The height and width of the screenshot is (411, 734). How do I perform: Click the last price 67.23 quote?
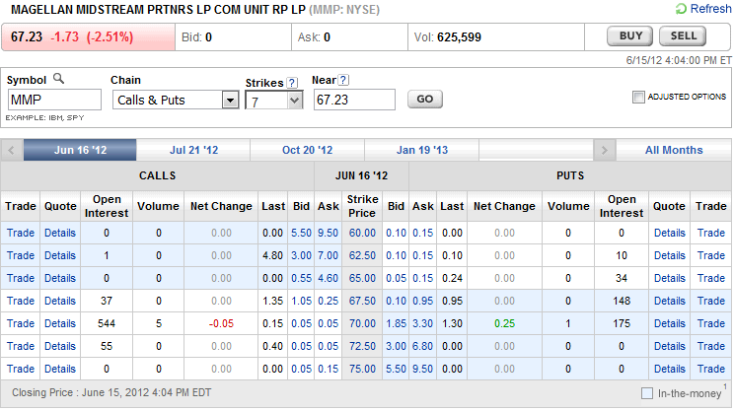coord(27,36)
